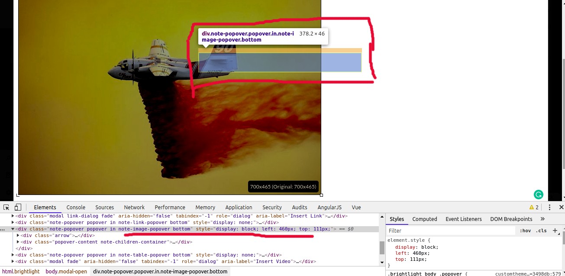Viewport: 565px width, 276px height.
Task: Click the closing </div> tag line
Action: pos(23,248)
